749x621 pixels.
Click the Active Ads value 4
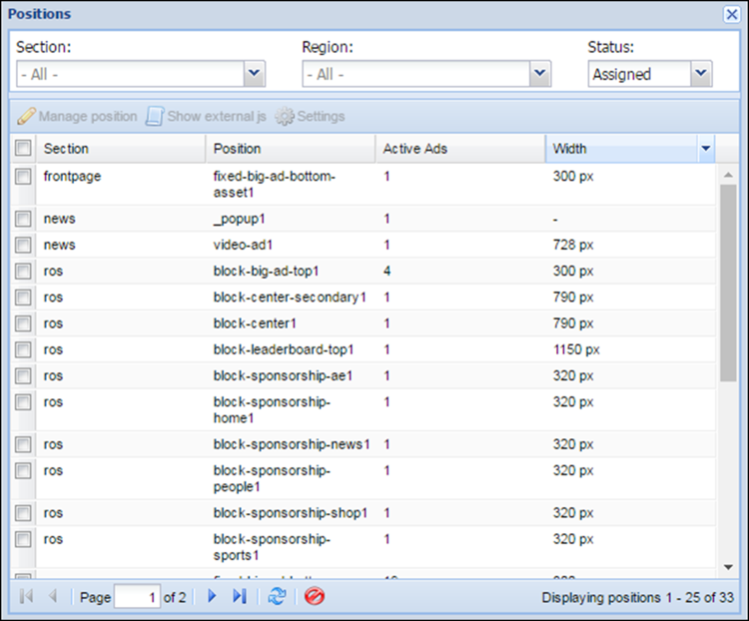pos(386,272)
